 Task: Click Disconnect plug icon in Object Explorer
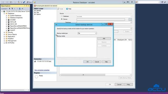click(12, 9)
